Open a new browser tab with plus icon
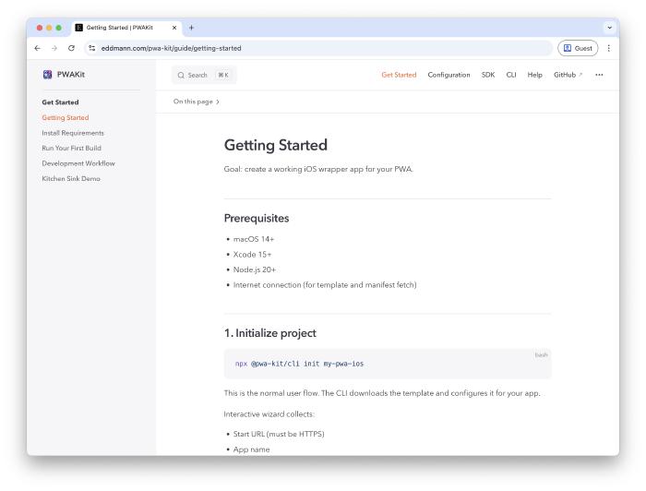This screenshot has height=491, width=646. 191,27
